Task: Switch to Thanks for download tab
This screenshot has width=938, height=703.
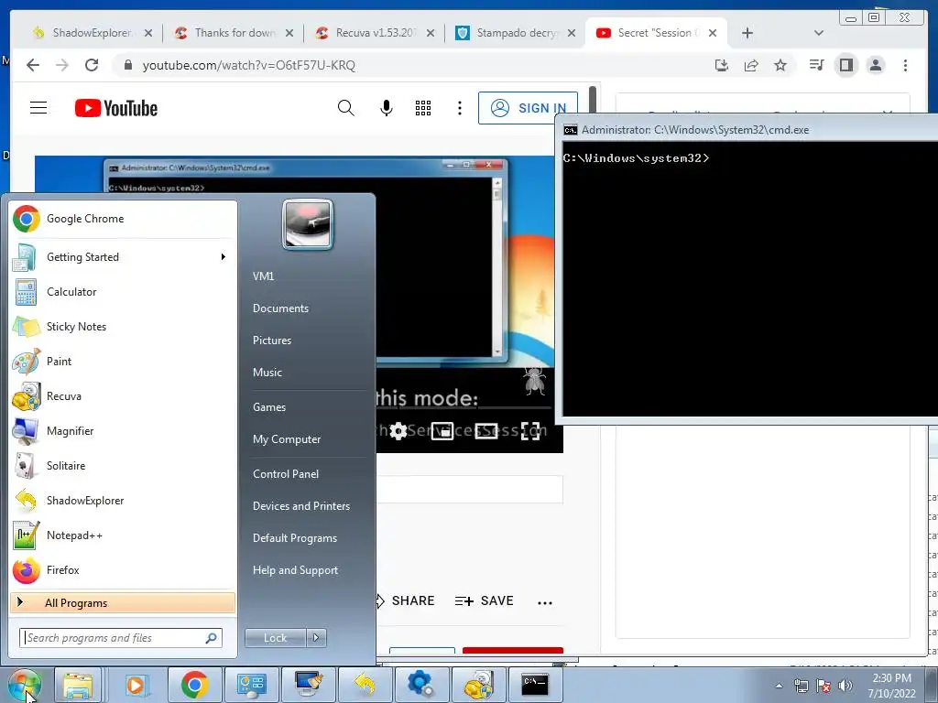Action: 234,33
